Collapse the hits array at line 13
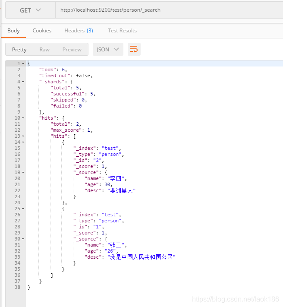The width and height of the screenshot is (283, 307). [x=23, y=136]
